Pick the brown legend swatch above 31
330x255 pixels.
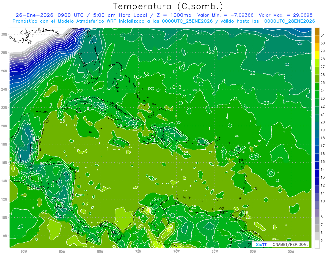(317, 31)
